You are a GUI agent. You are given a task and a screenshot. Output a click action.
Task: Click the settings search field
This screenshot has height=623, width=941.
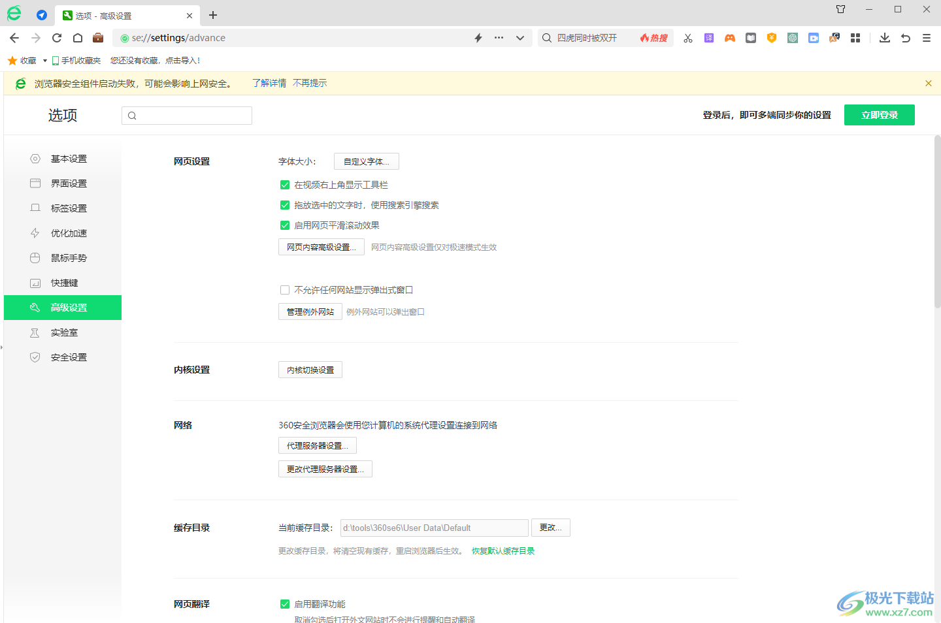[x=187, y=116]
